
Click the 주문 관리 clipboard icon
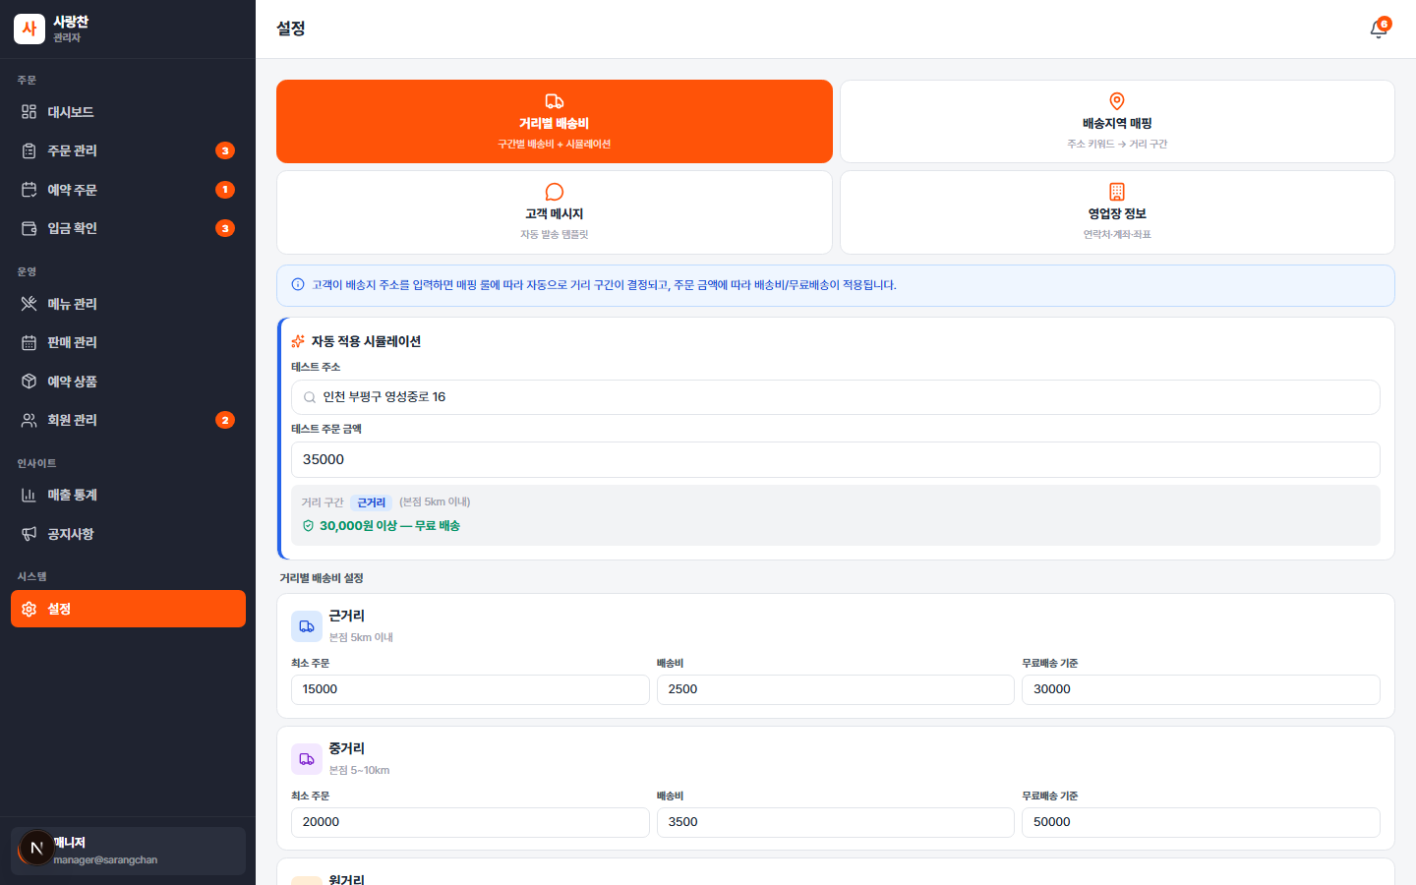29,150
